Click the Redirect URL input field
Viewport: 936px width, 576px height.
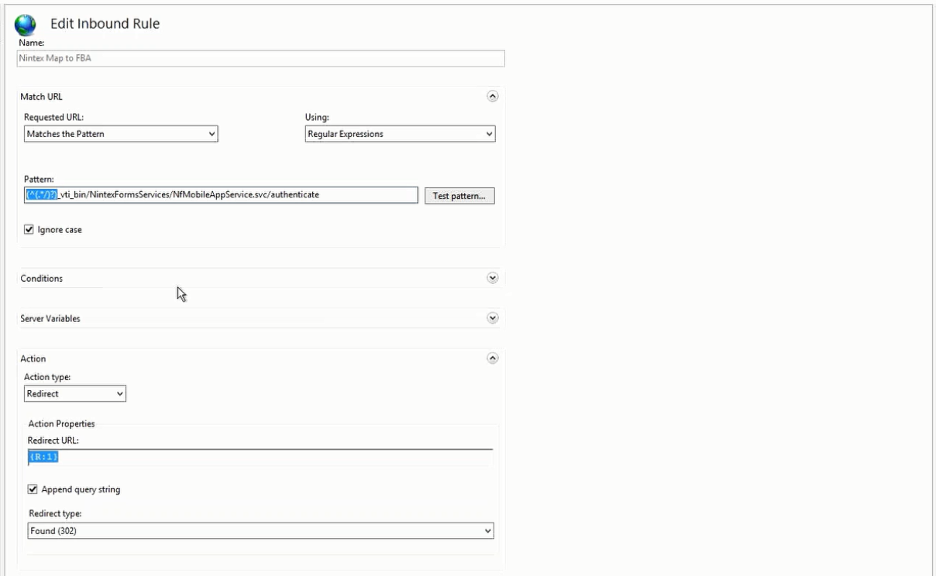[260, 458]
